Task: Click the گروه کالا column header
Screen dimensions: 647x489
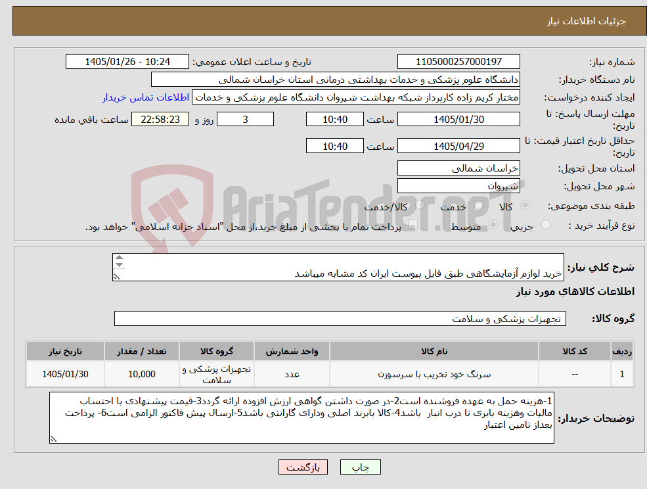Action: [x=217, y=352]
